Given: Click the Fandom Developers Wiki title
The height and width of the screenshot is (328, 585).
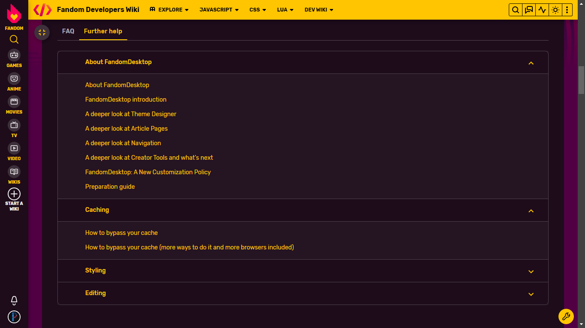Looking at the screenshot, I should coord(98,10).
